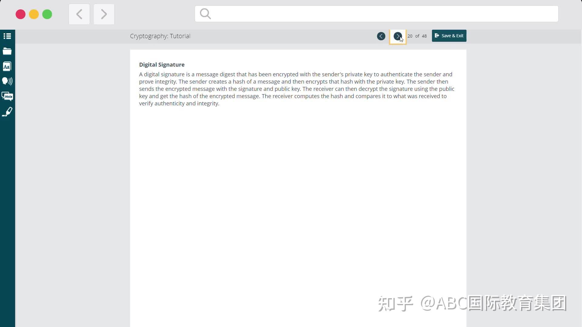Advance to the next tutorial page
Image resolution: width=582 pixels, height=327 pixels.
397,36
